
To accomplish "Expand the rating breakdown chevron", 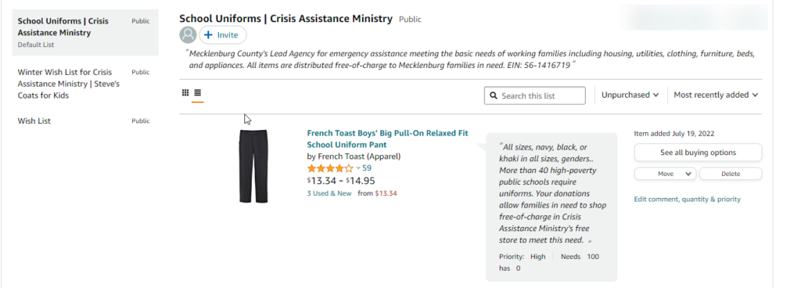I will [x=358, y=168].
